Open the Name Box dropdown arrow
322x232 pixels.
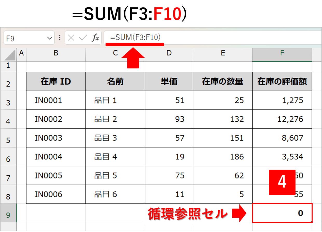[x=50, y=38]
